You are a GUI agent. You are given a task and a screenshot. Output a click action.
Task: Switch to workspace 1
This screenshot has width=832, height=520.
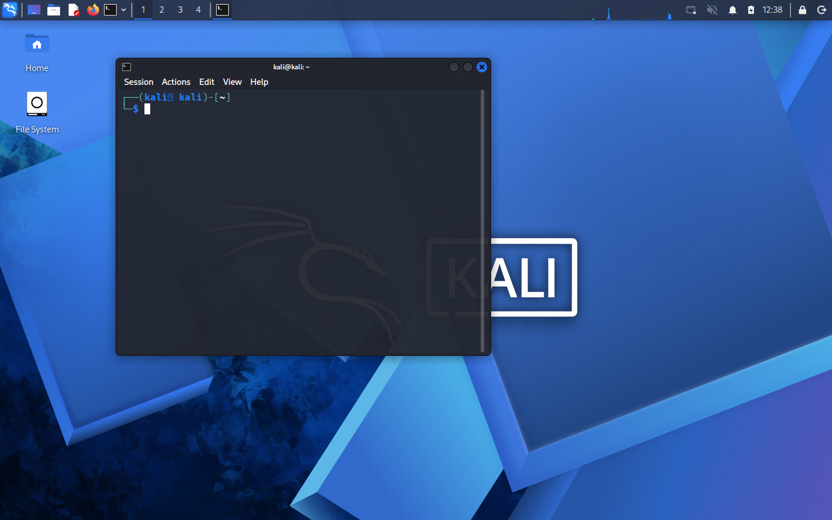click(x=143, y=10)
